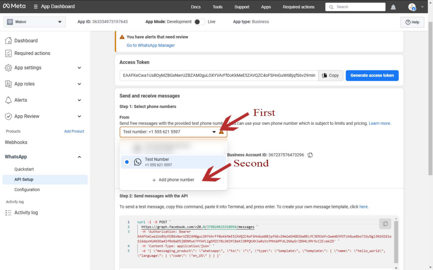
Task: Click the App Review shield icon
Action: click(8, 116)
